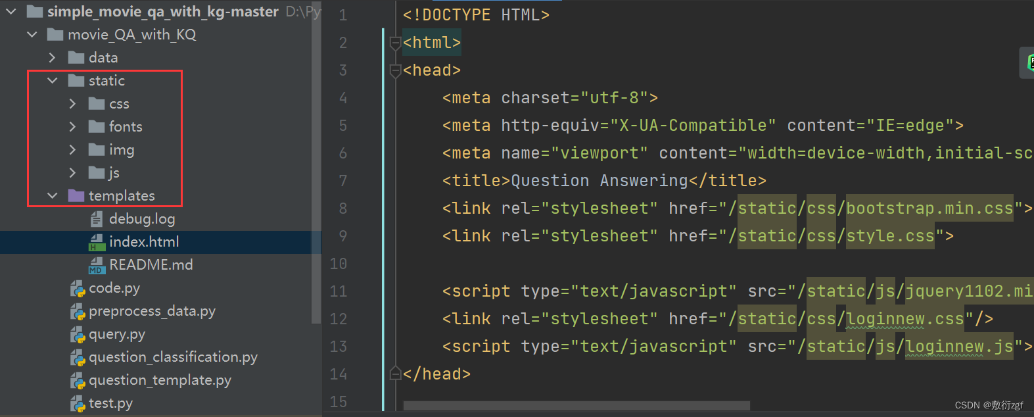Click the charset="utf-8" meta tag

pos(550,98)
